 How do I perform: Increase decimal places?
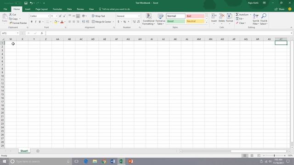[x=134, y=22]
